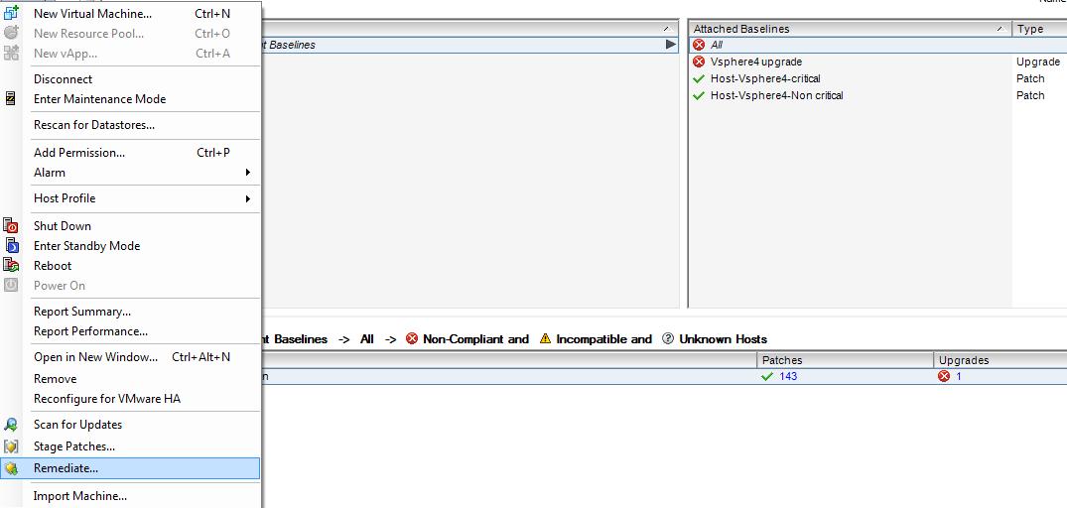Image resolution: width=1067 pixels, height=508 pixels.
Task: Click the Reboot icon
Action: [11, 265]
